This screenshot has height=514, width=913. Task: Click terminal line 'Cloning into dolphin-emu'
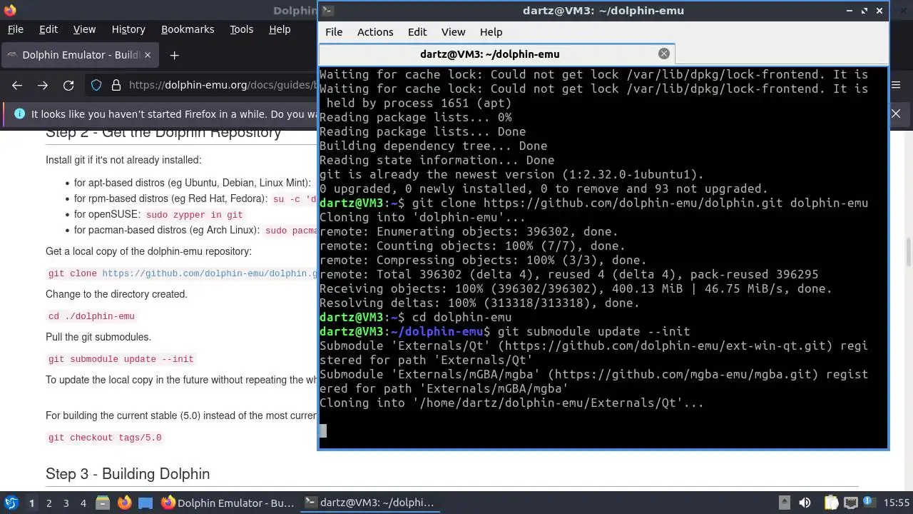pos(422,218)
